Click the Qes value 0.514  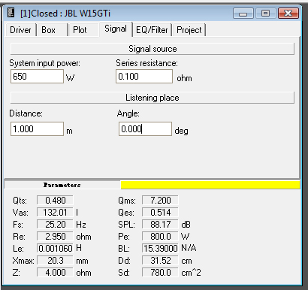coord(160,213)
